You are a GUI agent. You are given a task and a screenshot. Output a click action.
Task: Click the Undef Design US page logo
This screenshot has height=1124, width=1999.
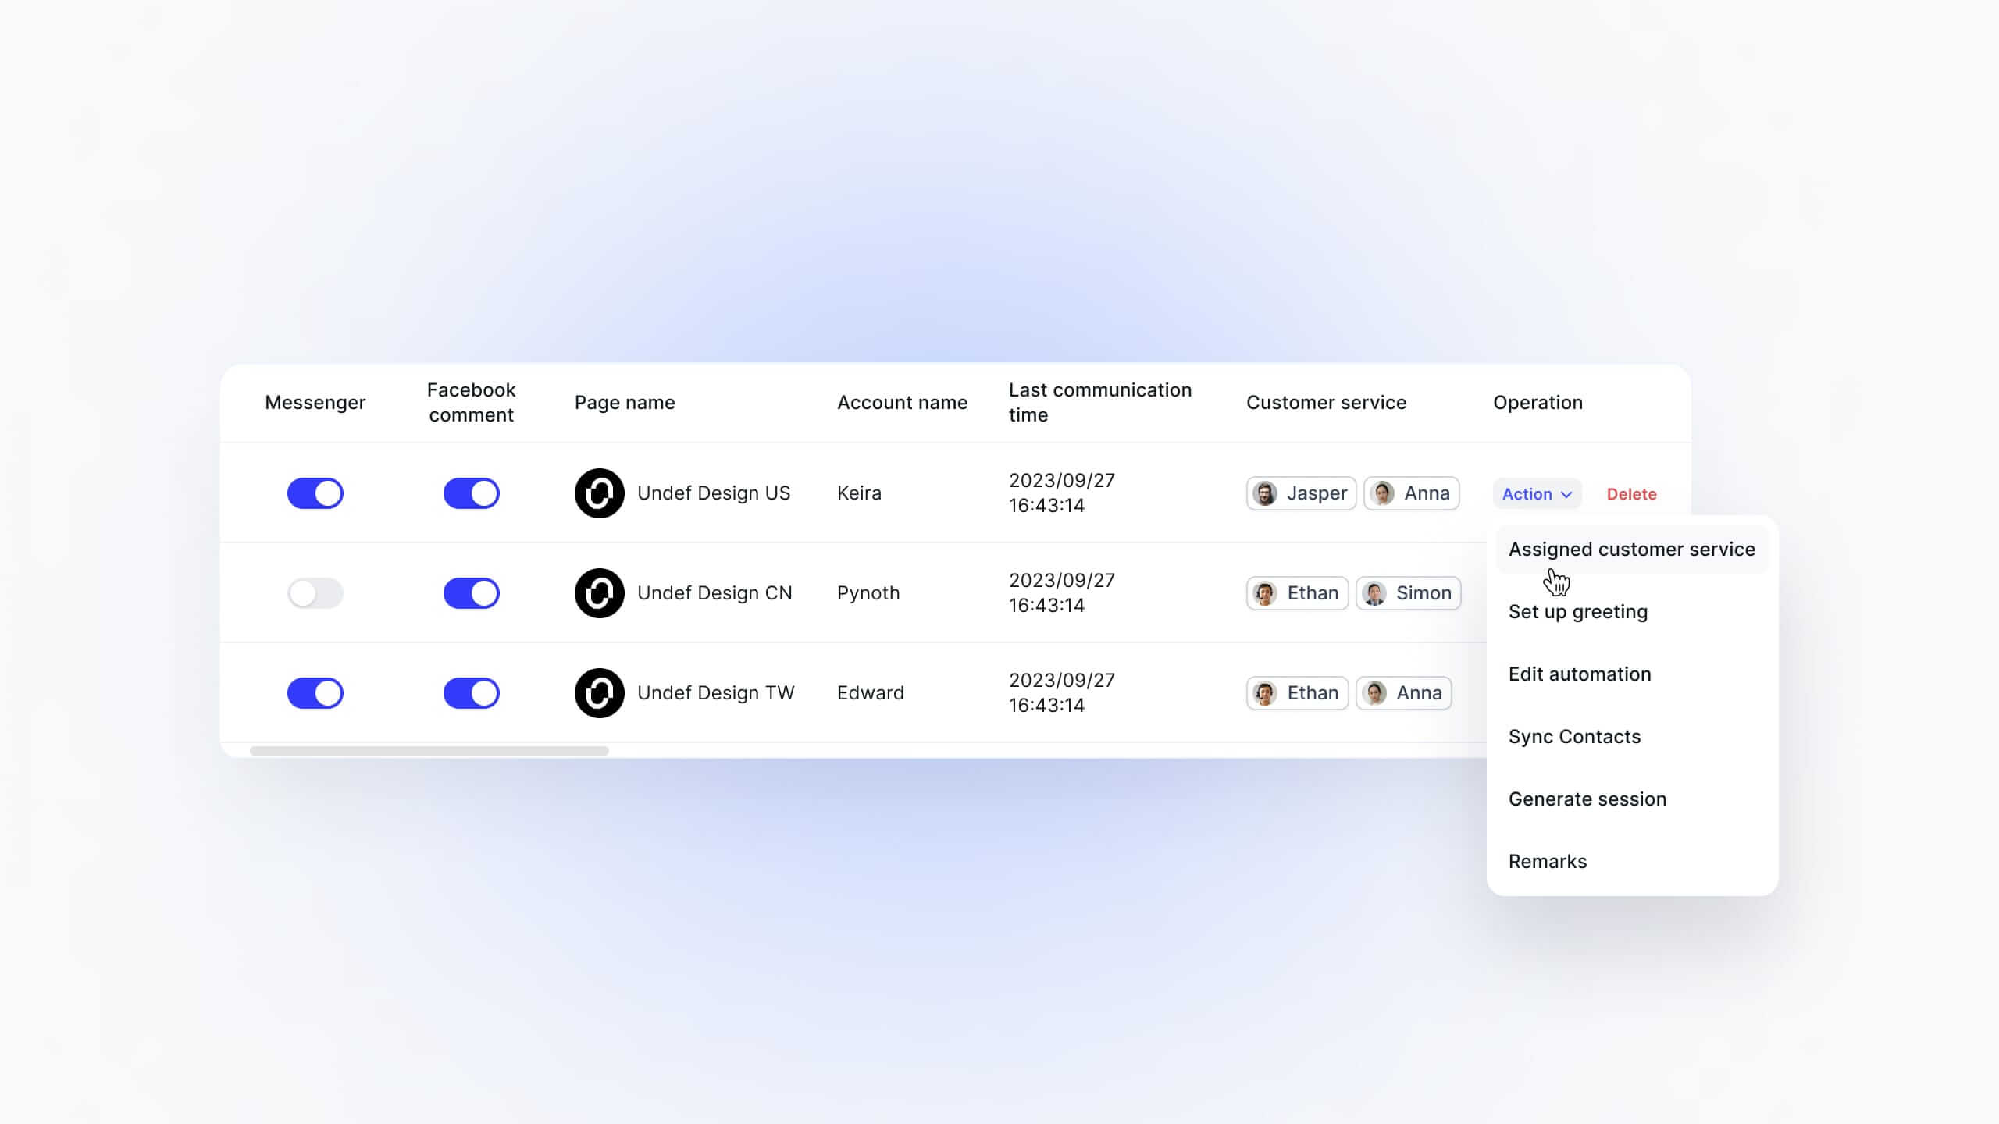pos(599,493)
